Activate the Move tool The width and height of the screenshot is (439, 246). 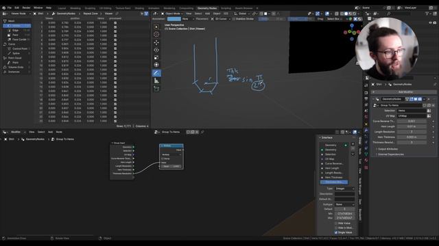(x=156, y=42)
